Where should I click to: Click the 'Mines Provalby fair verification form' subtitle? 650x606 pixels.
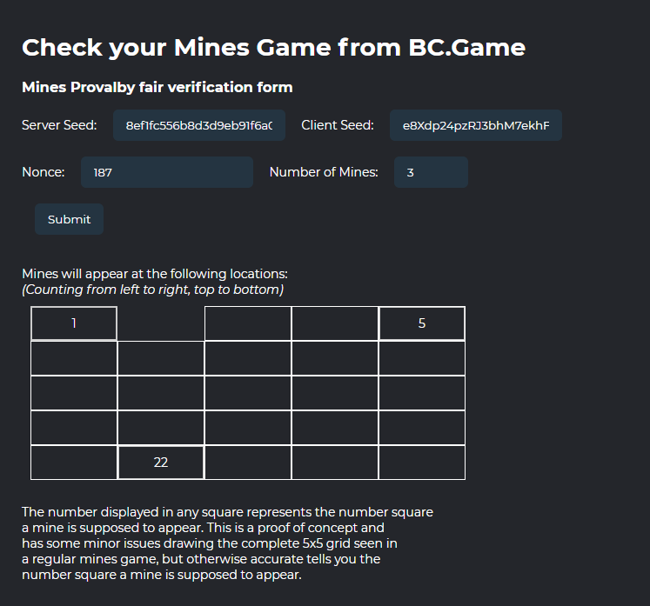click(x=157, y=87)
